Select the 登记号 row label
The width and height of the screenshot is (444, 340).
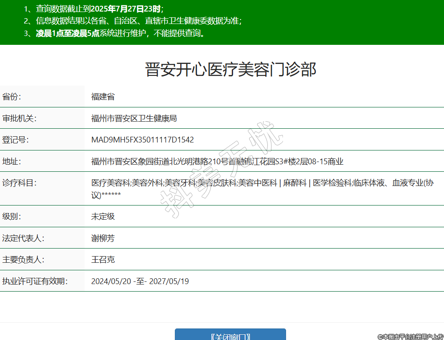(x=16, y=140)
